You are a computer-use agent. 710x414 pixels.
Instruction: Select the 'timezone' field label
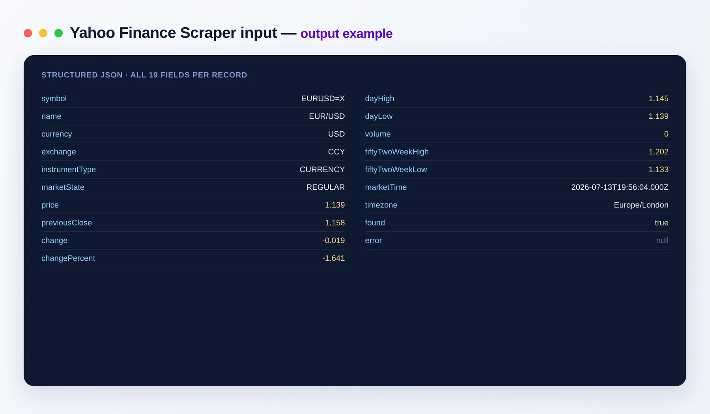click(x=381, y=205)
